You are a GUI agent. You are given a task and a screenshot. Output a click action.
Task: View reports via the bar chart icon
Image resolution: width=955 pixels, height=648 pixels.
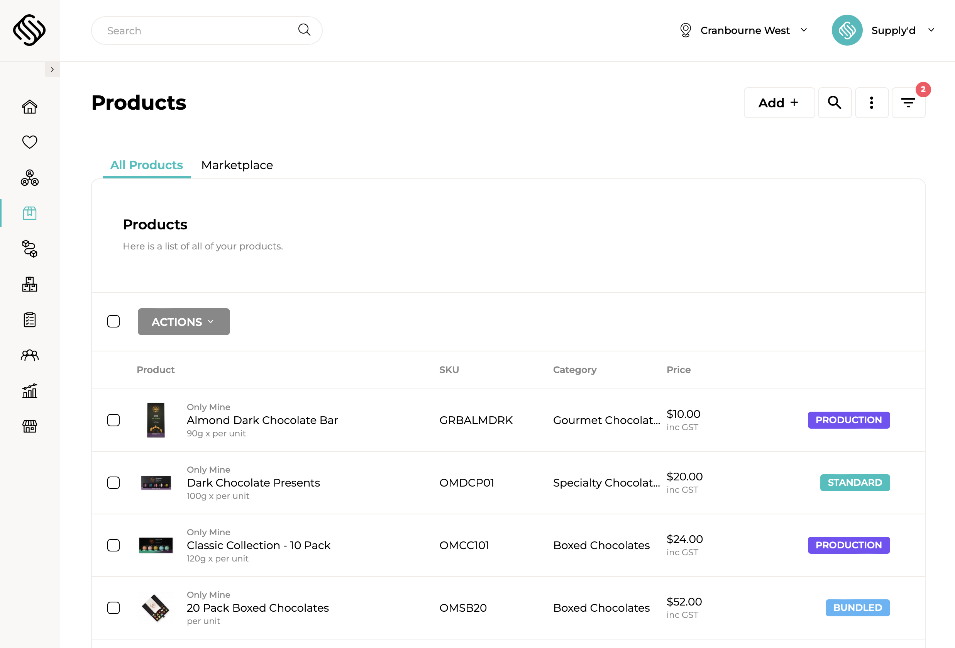29,390
